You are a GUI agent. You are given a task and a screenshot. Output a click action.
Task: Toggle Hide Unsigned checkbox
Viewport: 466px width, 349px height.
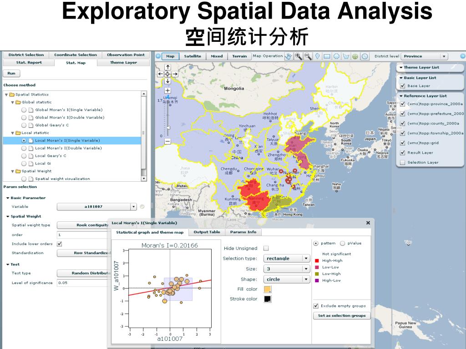pos(266,248)
